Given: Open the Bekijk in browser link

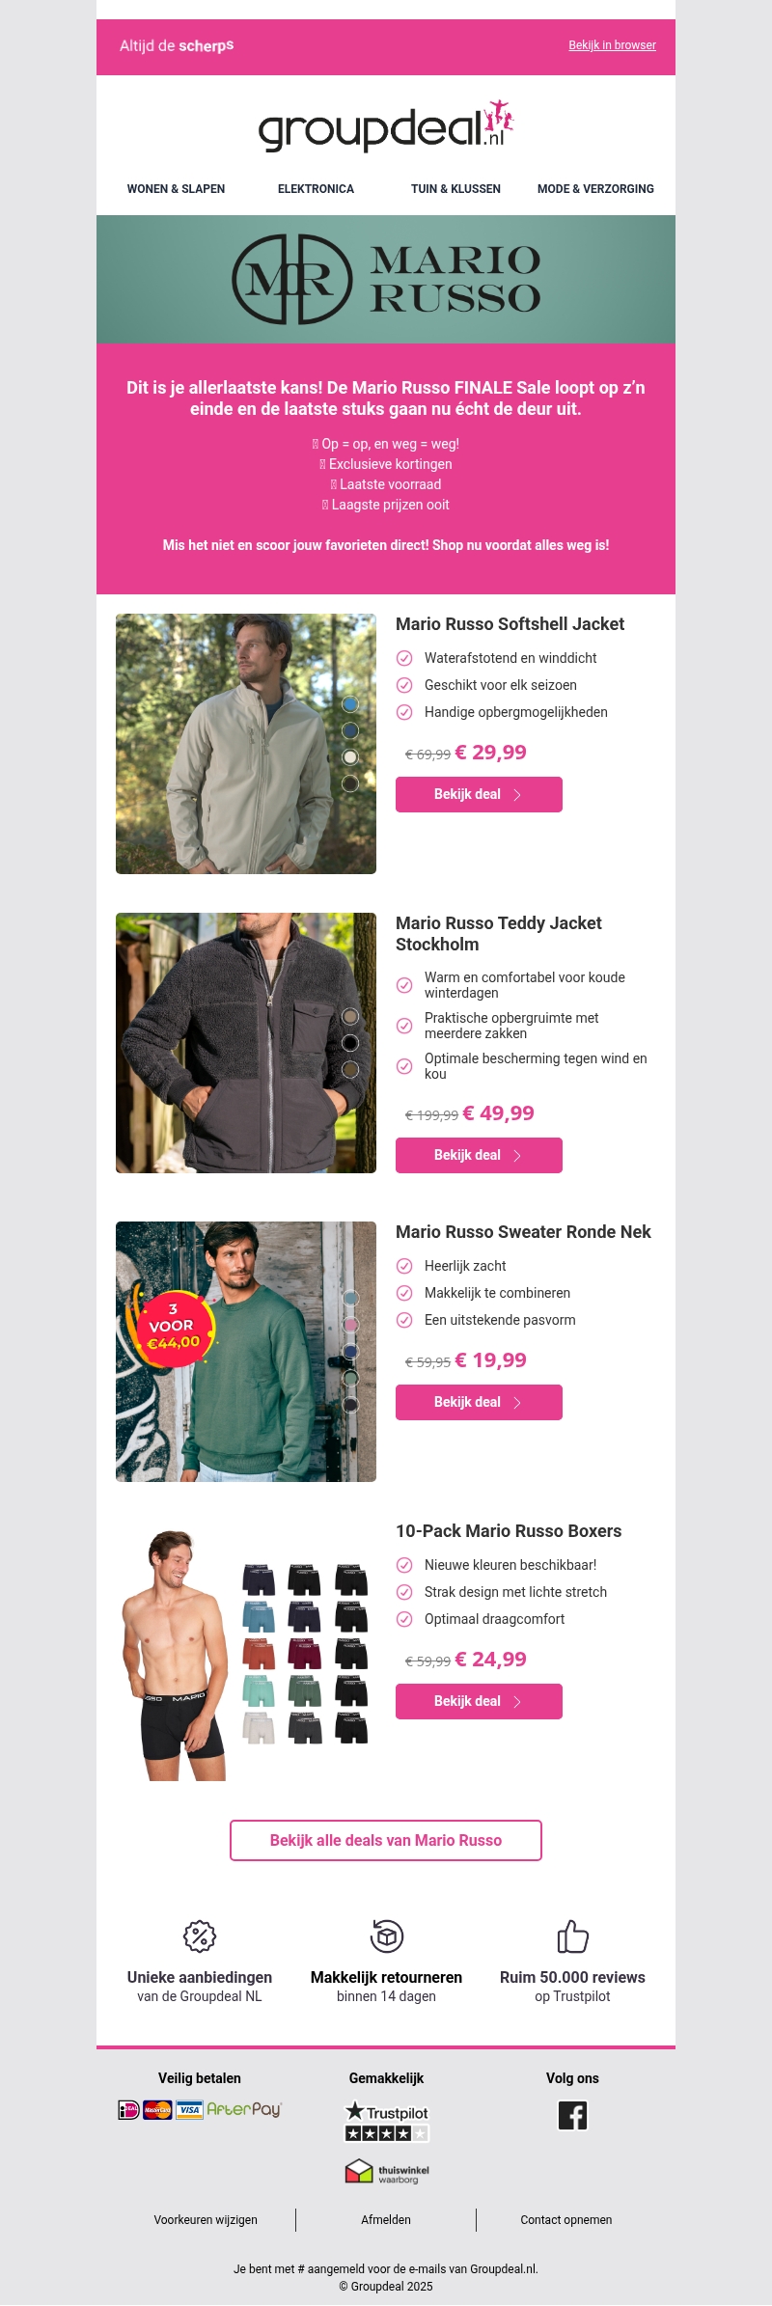Looking at the screenshot, I should point(612,45).
